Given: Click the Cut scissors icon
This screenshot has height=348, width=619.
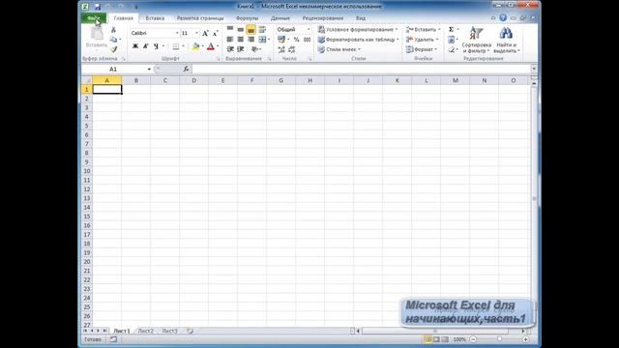Looking at the screenshot, I should [114, 30].
